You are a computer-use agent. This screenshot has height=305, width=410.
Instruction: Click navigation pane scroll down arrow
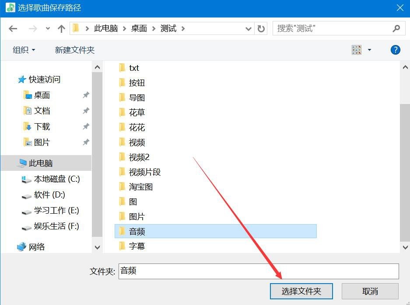(97, 247)
